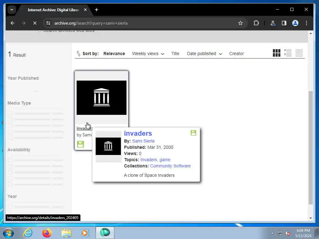The image size is (319, 239).
Task: Open Sami Sierla creator link
Action: click(x=143, y=141)
